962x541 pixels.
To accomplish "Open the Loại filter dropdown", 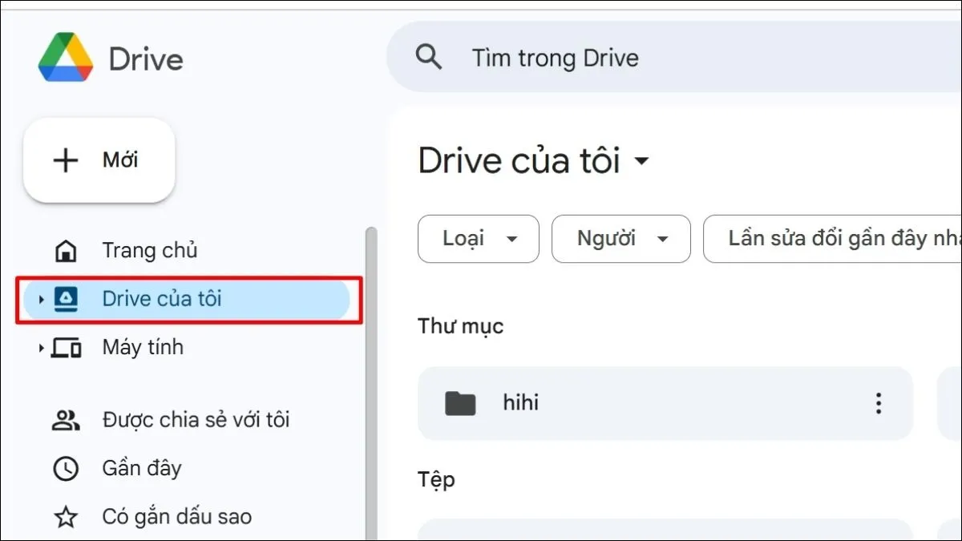I will [479, 239].
